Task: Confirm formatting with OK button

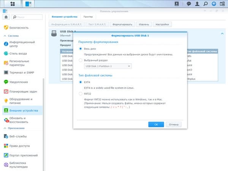Action: pos(156,125)
